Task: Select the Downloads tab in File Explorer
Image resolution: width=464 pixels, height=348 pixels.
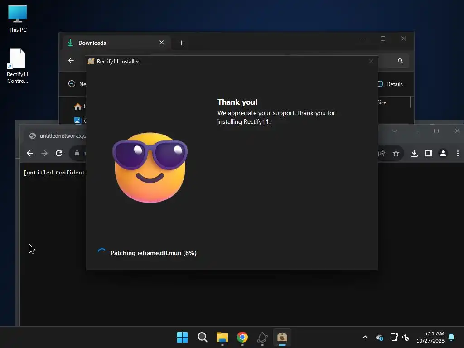Action: pos(116,43)
